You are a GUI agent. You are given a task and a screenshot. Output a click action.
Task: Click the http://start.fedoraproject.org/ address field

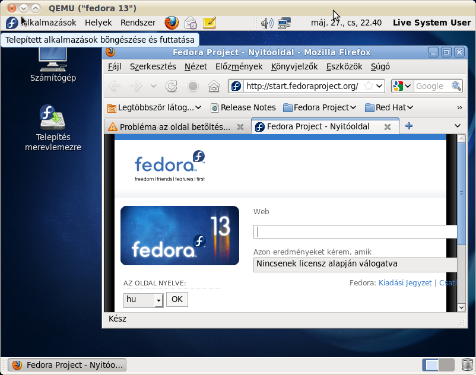pos(302,86)
